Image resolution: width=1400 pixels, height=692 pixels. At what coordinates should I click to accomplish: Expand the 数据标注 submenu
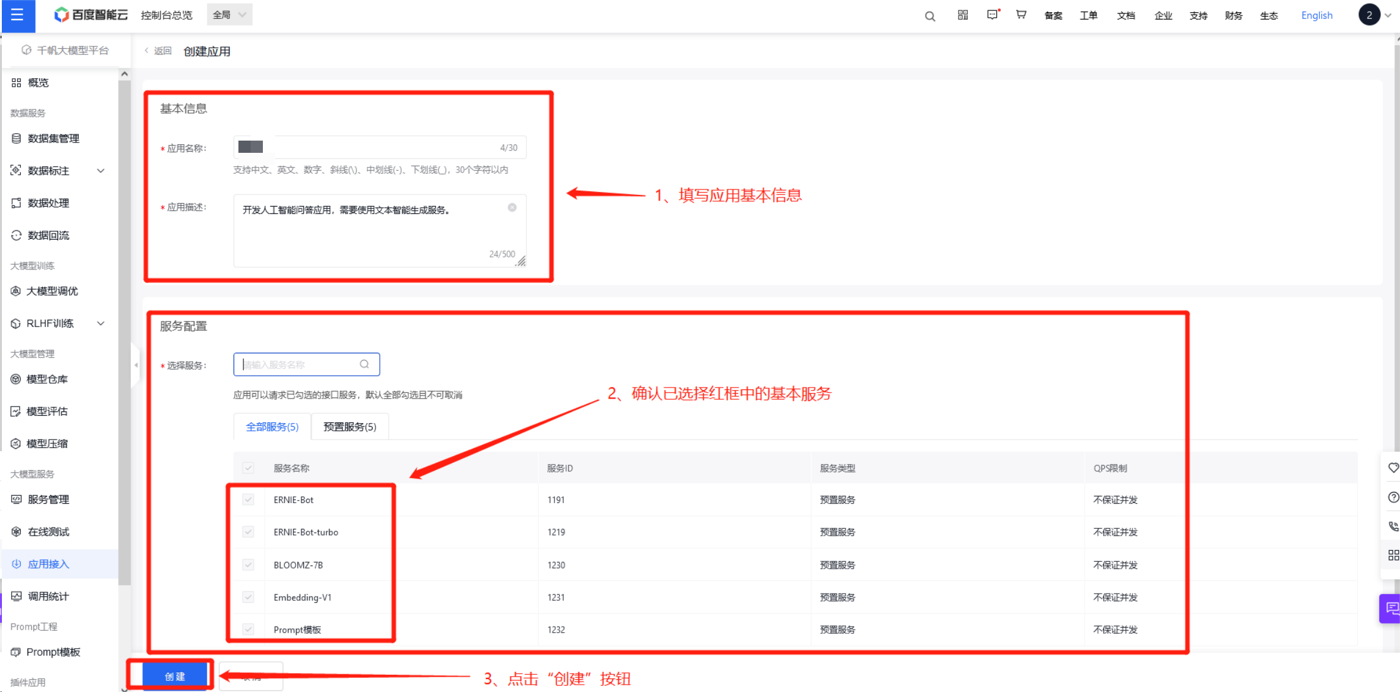coord(101,171)
